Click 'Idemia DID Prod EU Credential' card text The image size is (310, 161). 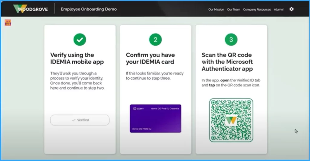(x=165, y=109)
